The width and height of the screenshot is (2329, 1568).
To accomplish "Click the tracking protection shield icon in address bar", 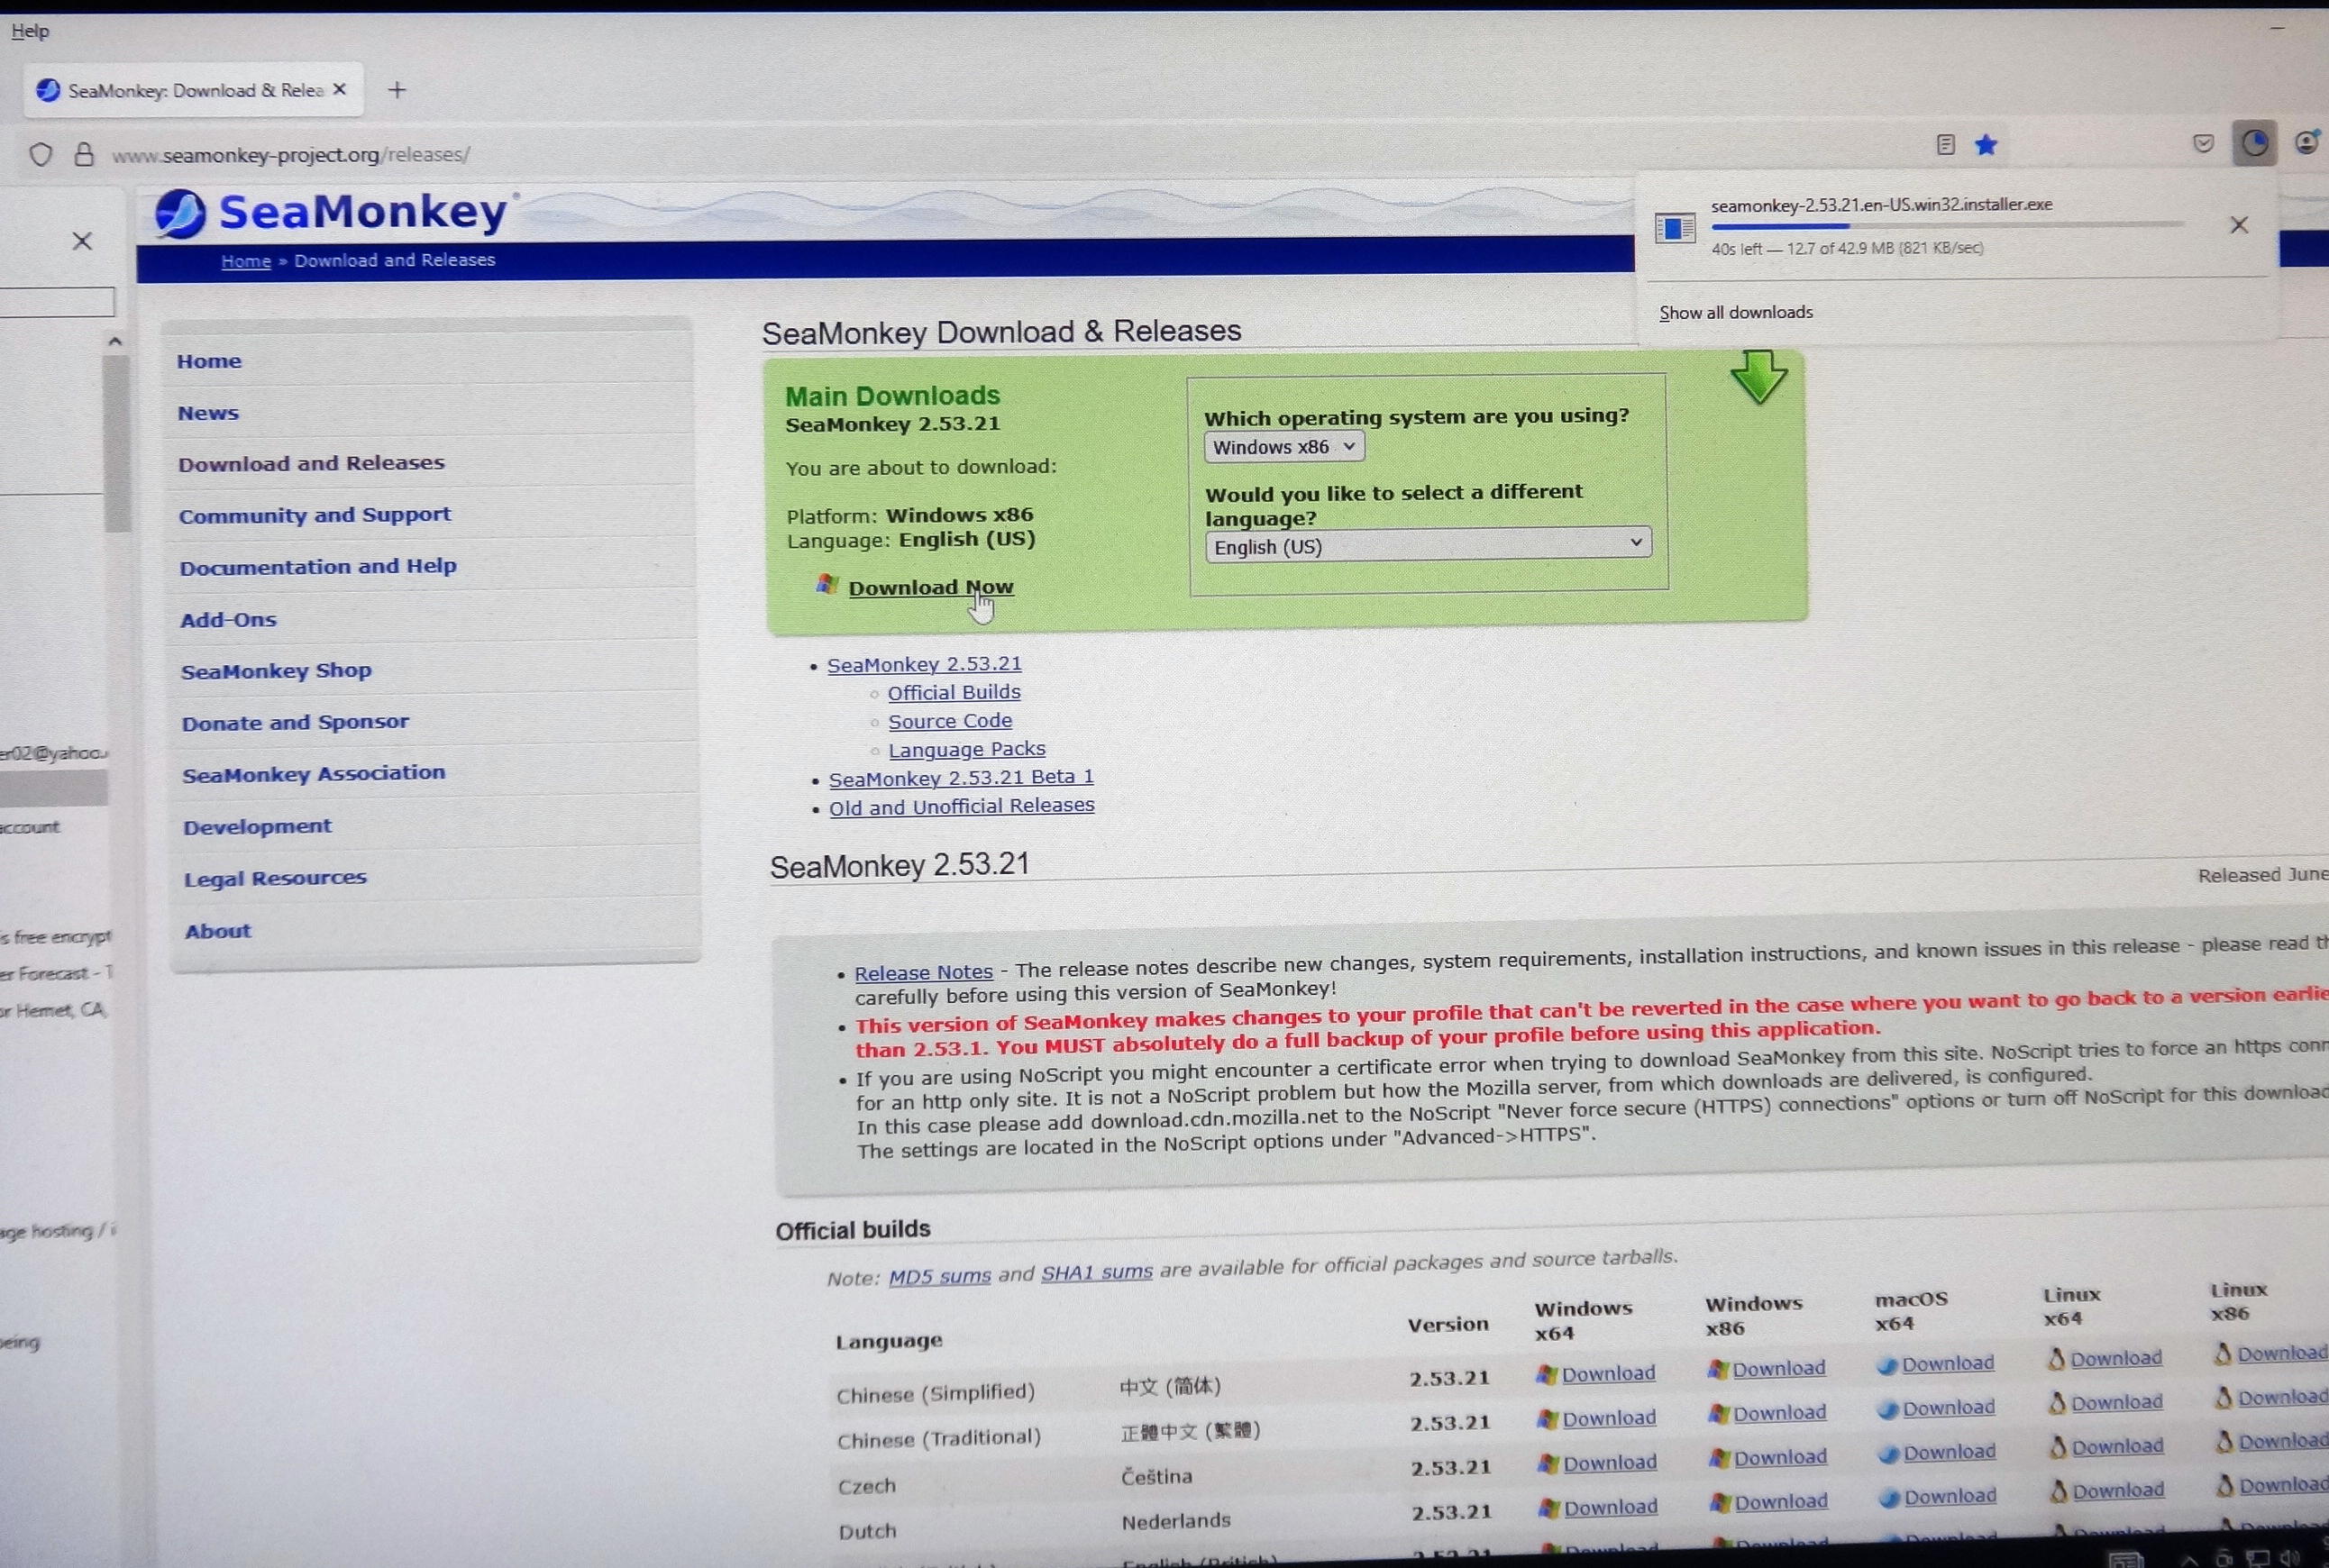I will click(40, 155).
